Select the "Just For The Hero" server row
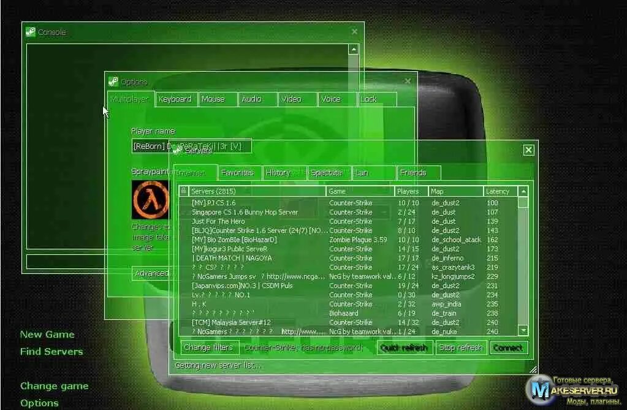Viewport: 627px width, 410px height. click(349, 221)
